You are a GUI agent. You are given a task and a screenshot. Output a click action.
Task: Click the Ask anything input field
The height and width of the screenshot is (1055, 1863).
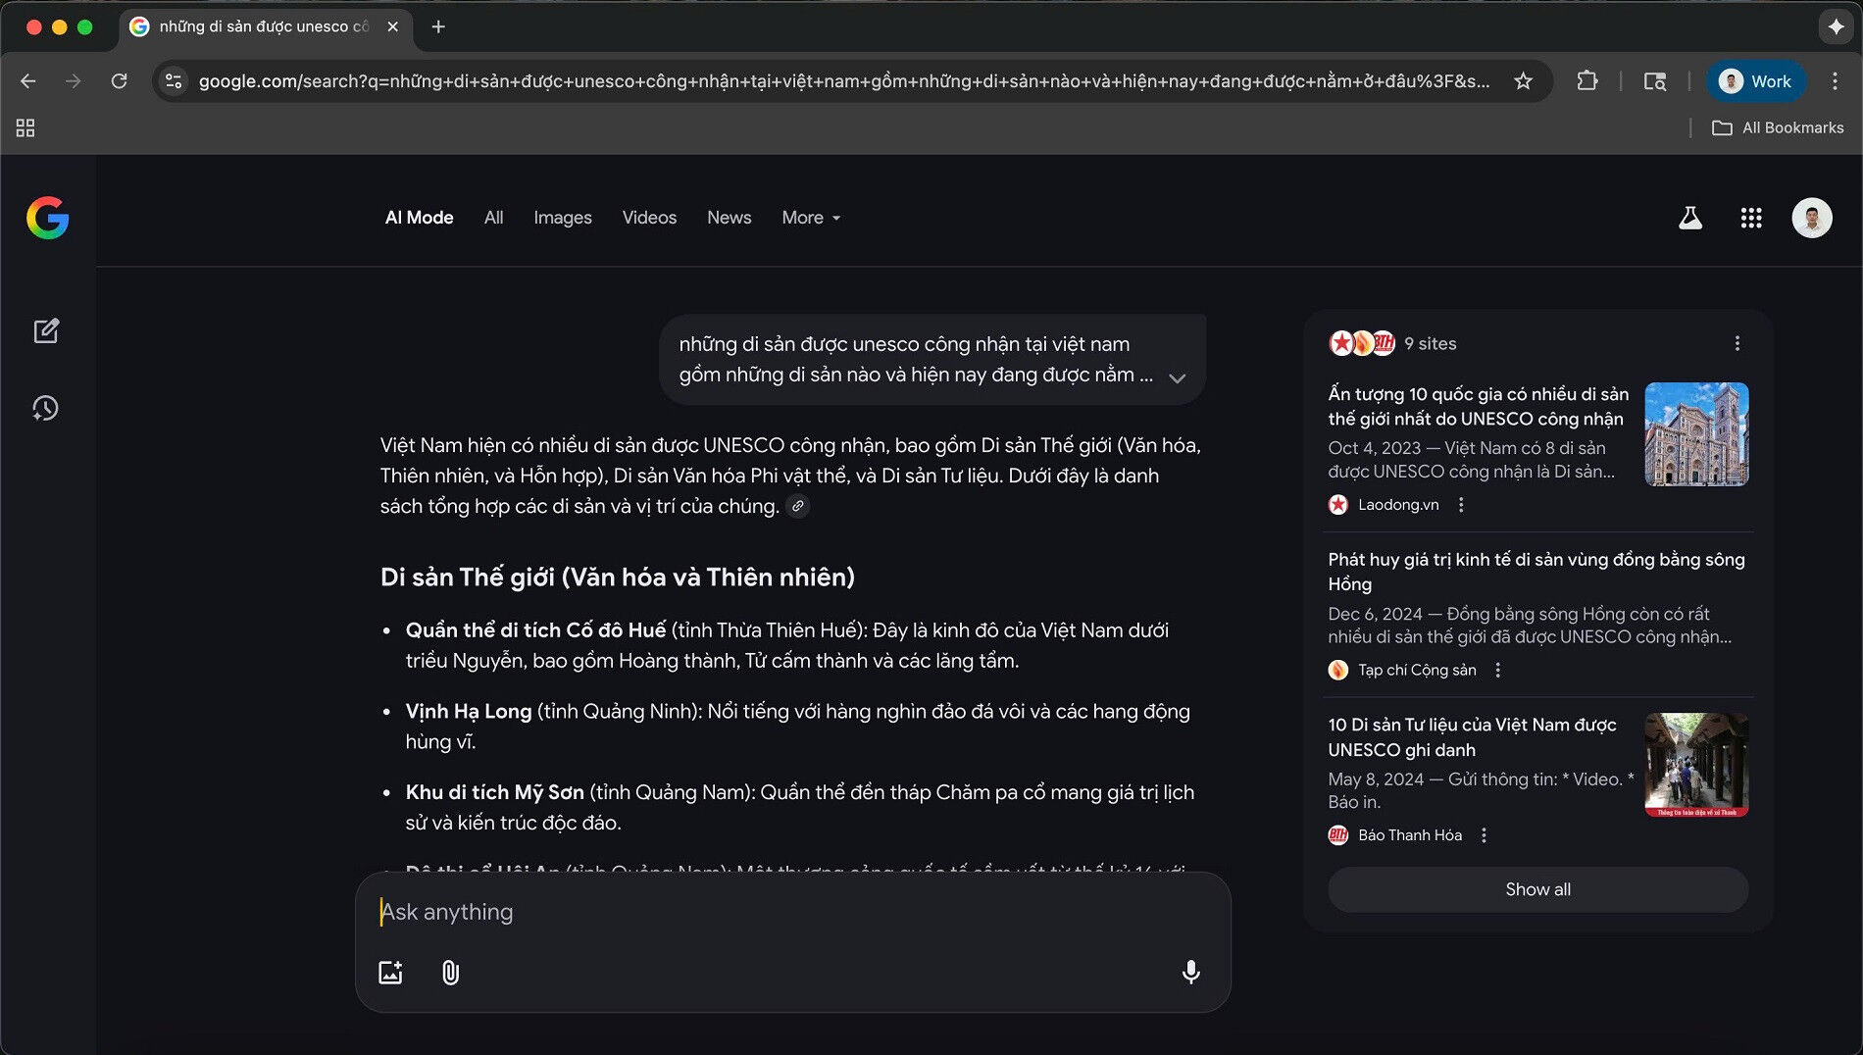(686, 912)
